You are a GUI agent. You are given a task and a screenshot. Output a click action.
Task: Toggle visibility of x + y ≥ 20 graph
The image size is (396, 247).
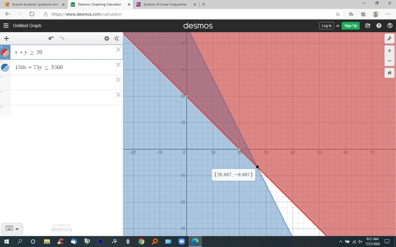[x=5, y=52]
